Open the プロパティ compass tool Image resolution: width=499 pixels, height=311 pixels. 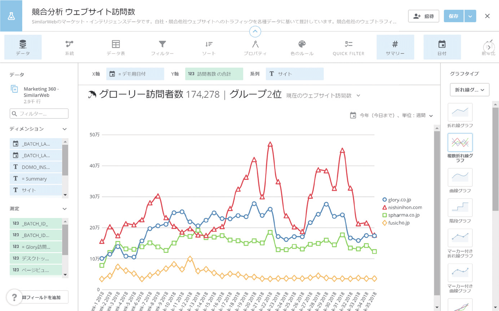[255, 47]
